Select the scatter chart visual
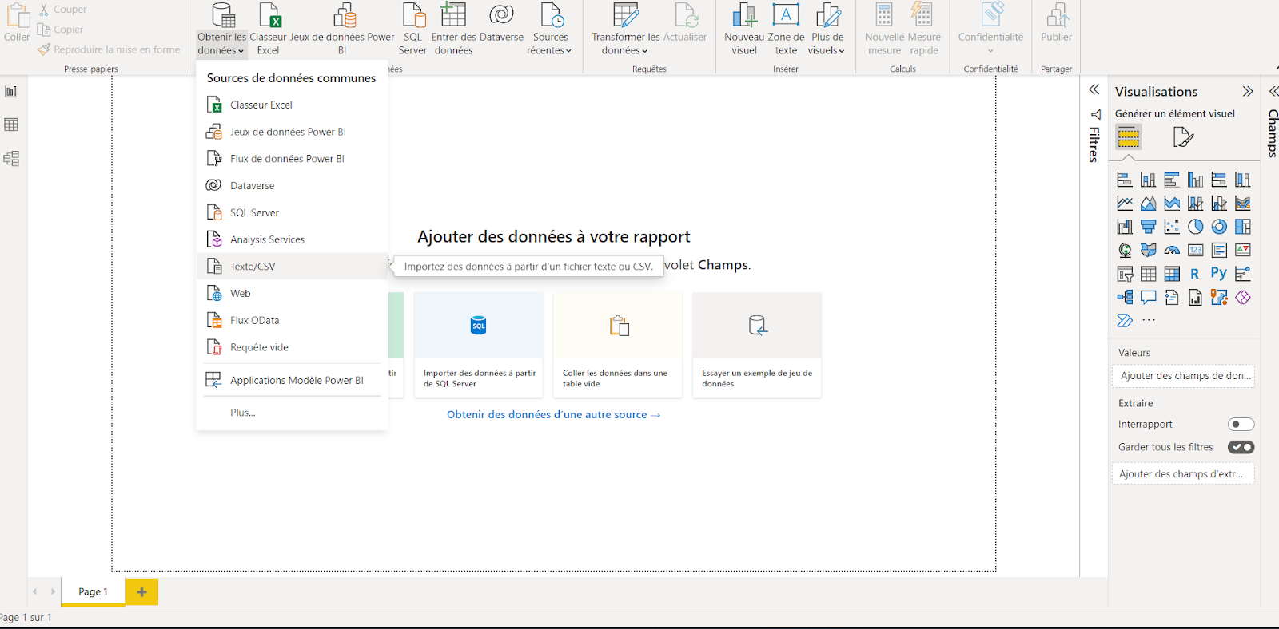The width and height of the screenshot is (1279, 629). click(x=1172, y=227)
